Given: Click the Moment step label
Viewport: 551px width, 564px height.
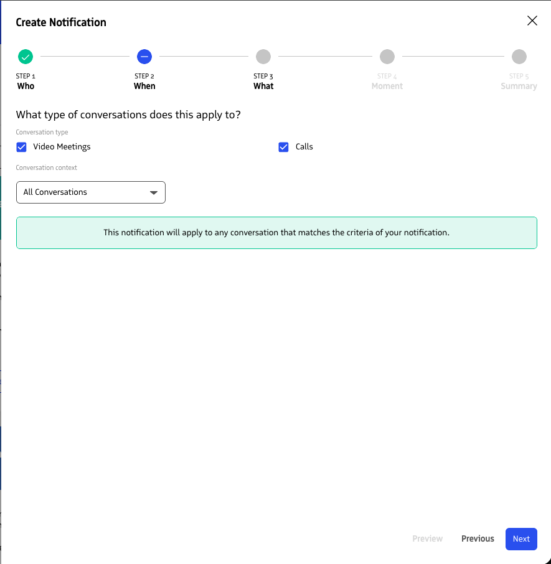Looking at the screenshot, I should coord(387,86).
